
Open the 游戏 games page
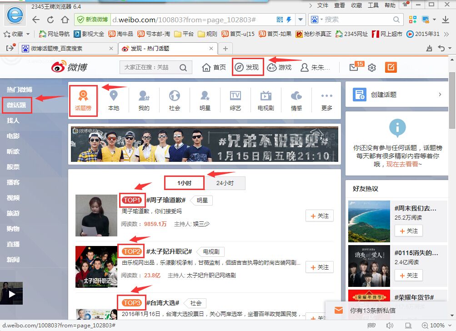(x=279, y=67)
